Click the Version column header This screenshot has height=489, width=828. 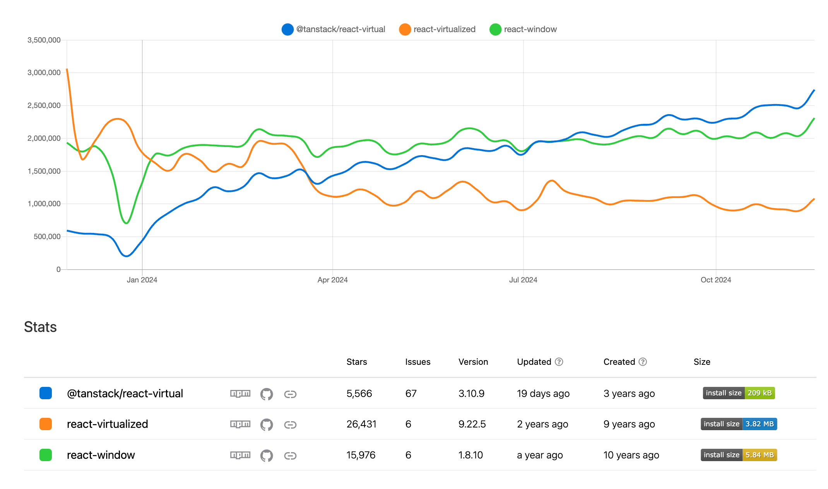pyautogui.click(x=473, y=362)
